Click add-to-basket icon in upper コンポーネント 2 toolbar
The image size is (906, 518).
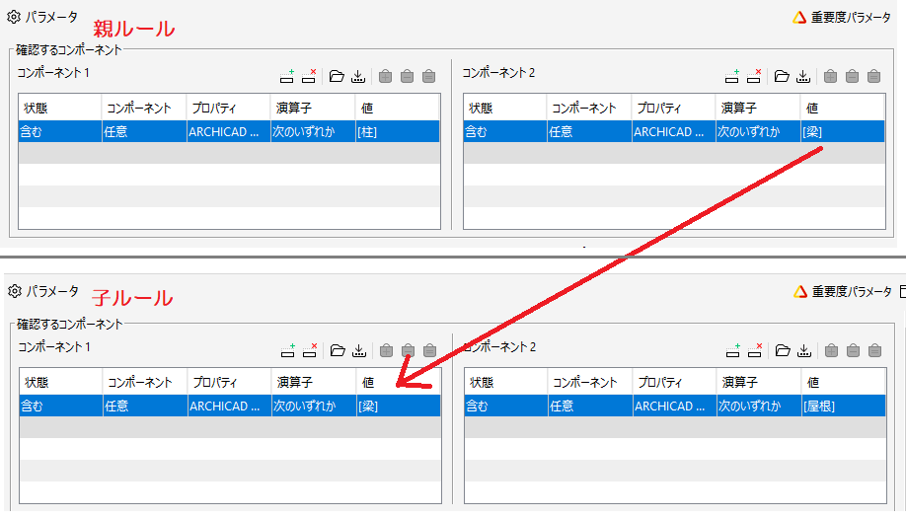pyautogui.click(x=830, y=76)
